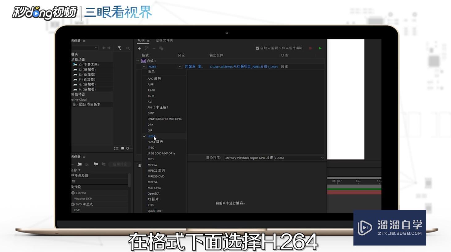The width and height of the screenshot is (451, 252).
Task: Click the preset browser vertical scrollbar
Action: 129,181
